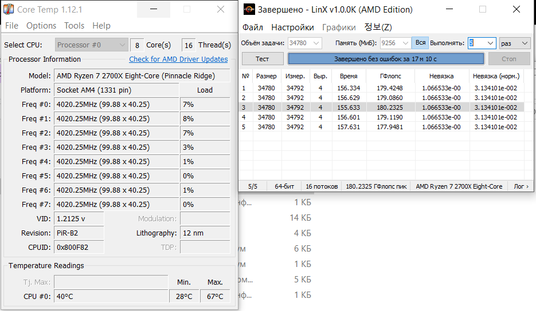Expand the Объём задачи 34780 dropdown

point(304,43)
